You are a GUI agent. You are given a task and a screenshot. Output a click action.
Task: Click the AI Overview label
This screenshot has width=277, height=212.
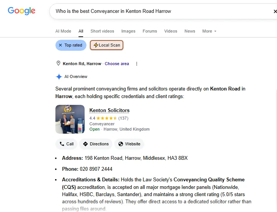click(76, 76)
